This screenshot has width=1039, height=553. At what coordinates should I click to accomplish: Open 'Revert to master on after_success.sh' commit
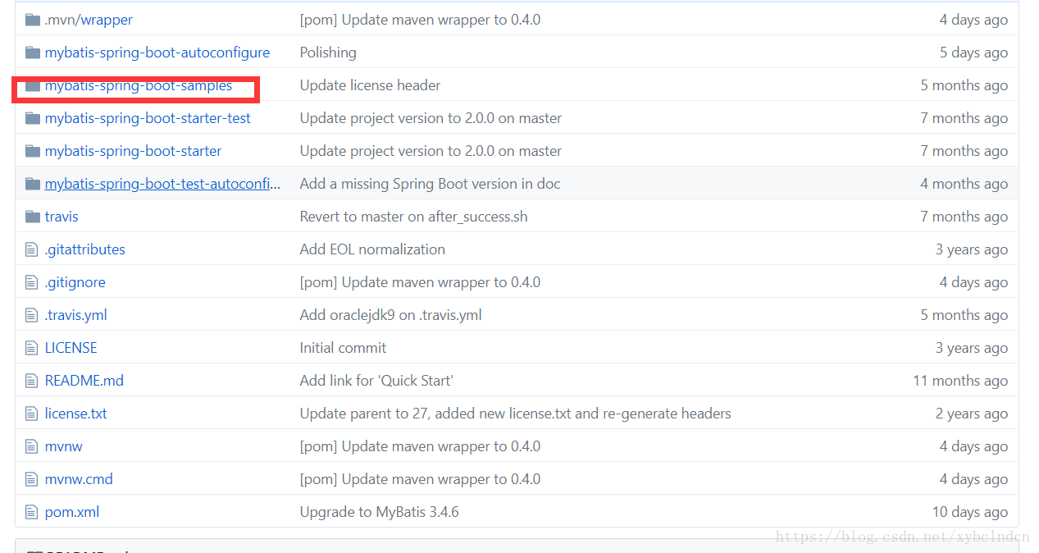tap(414, 217)
